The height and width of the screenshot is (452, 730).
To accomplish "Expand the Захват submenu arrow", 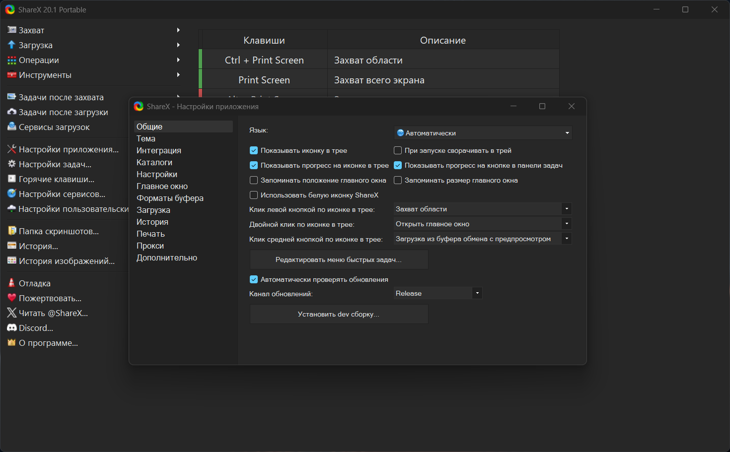I will [x=178, y=30].
